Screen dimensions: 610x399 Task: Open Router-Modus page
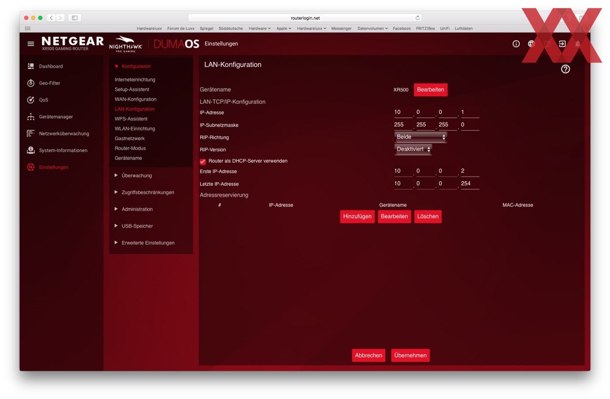click(130, 148)
